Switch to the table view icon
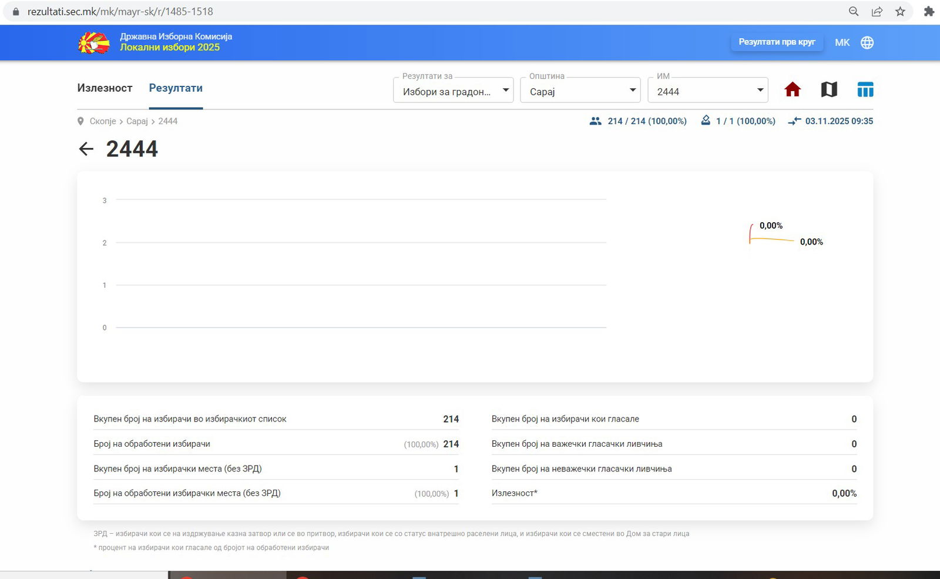The width and height of the screenshot is (940, 579). (865, 89)
